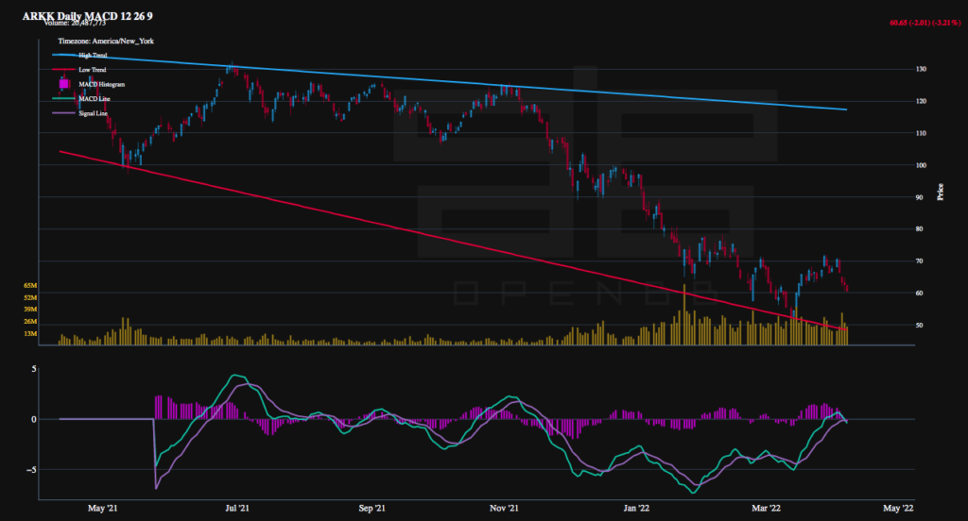
Task: Hide the Low Trend legend label
Action: click(x=92, y=70)
